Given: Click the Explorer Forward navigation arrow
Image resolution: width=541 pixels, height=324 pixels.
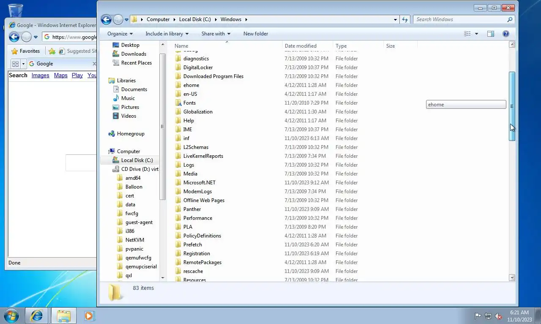Looking at the screenshot, I should 118,19.
